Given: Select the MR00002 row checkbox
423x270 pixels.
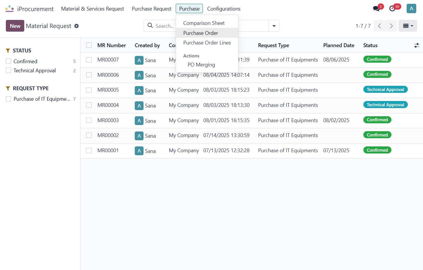Looking at the screenshot, I should [x=89, y=135].
